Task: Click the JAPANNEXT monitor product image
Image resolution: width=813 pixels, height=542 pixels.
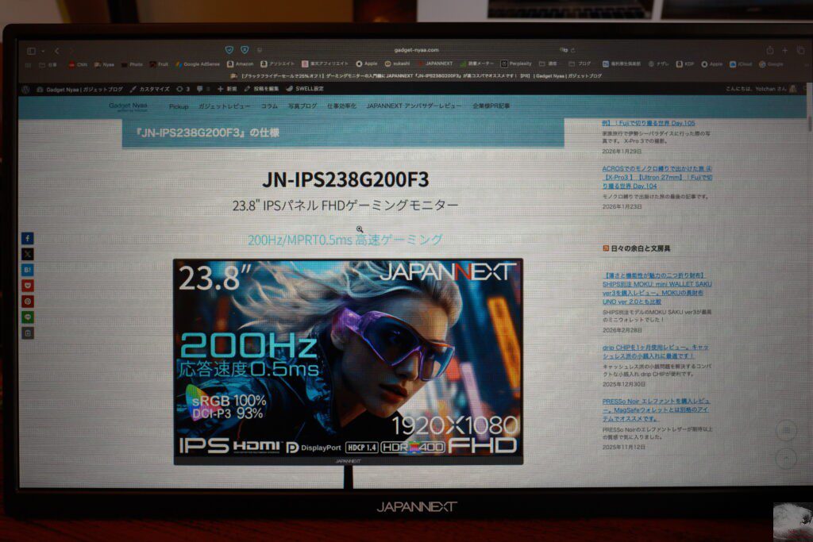Action: point(348,361)
